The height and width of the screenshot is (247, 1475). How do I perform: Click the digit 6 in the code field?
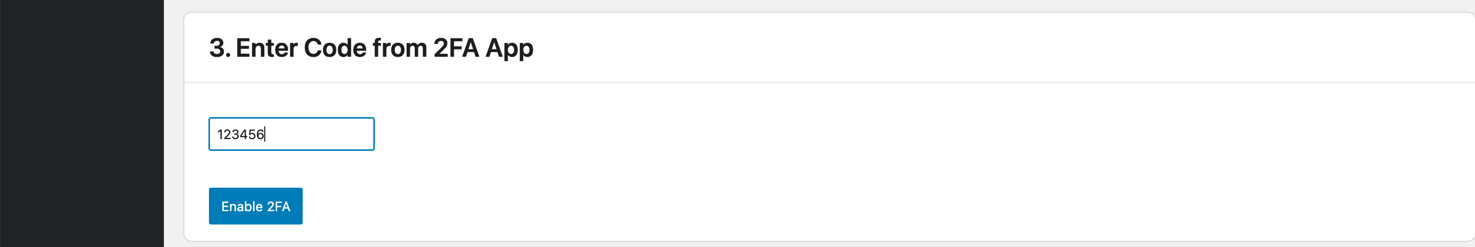pyautogui.click(x=260, y=134)
